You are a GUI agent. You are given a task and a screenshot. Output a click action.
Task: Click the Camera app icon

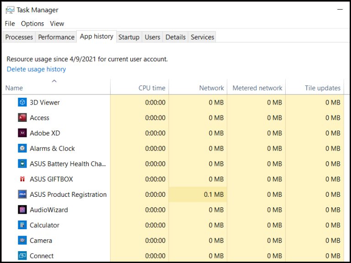(x=22, y=241)
